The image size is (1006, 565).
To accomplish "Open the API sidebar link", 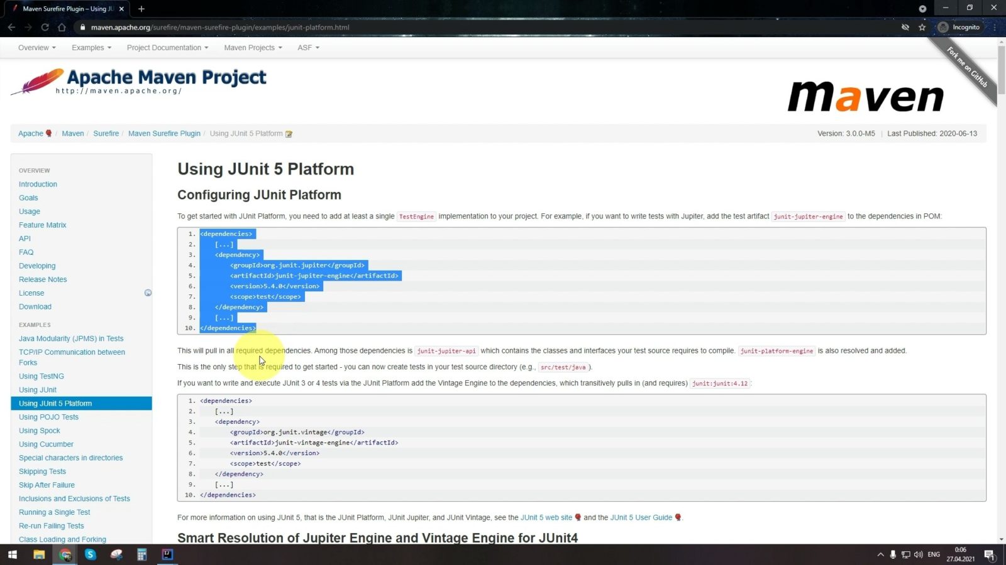I will click(25, 239).
